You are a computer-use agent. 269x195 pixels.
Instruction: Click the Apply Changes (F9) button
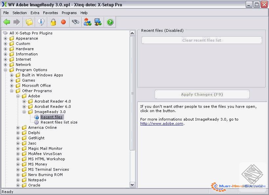pos(202,94)
